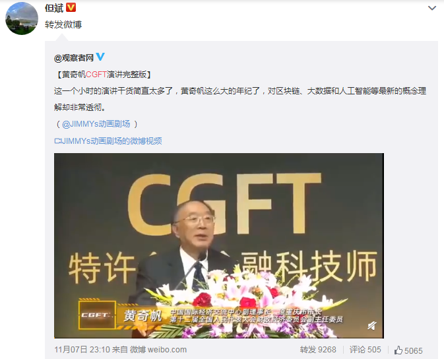
Task: Click the 转发微博 post text
Action: pos(63,24)
